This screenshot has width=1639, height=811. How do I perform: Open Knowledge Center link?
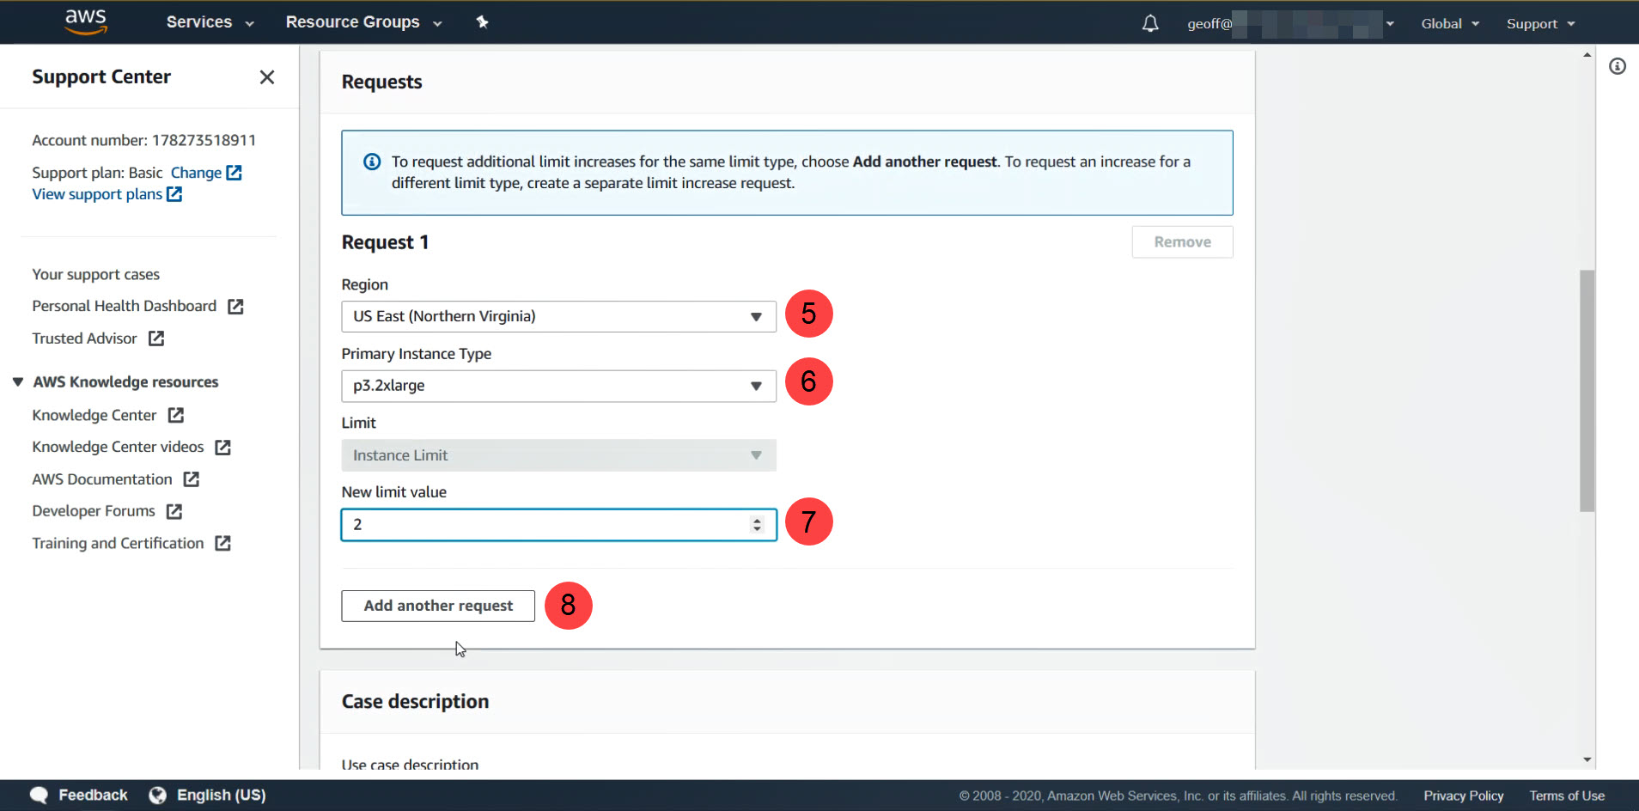[94, 416]
